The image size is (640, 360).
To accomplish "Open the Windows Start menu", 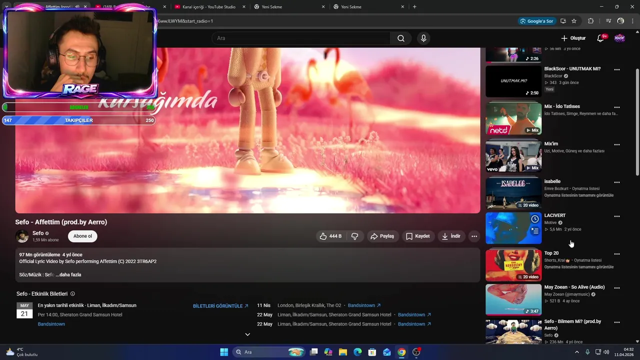I will pos(224,352).
